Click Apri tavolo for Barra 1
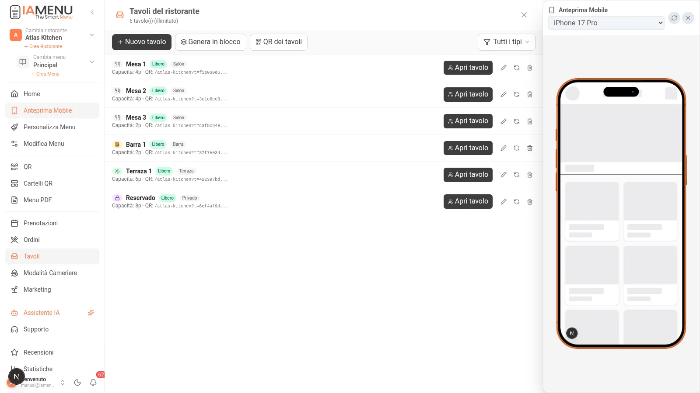This screenshot has width=700, height=393. coord(468,148)
